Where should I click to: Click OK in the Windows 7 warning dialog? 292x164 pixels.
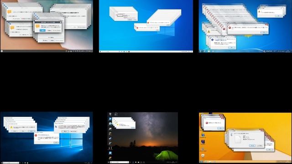point(278,16)
